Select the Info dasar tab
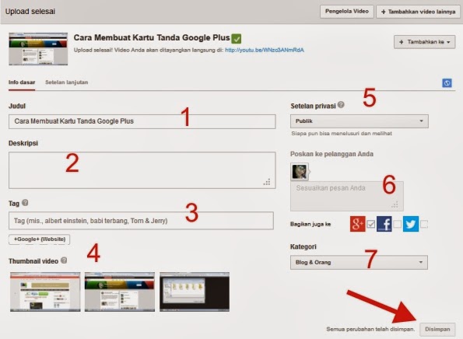The image size is (463, 339). (22, 82)
